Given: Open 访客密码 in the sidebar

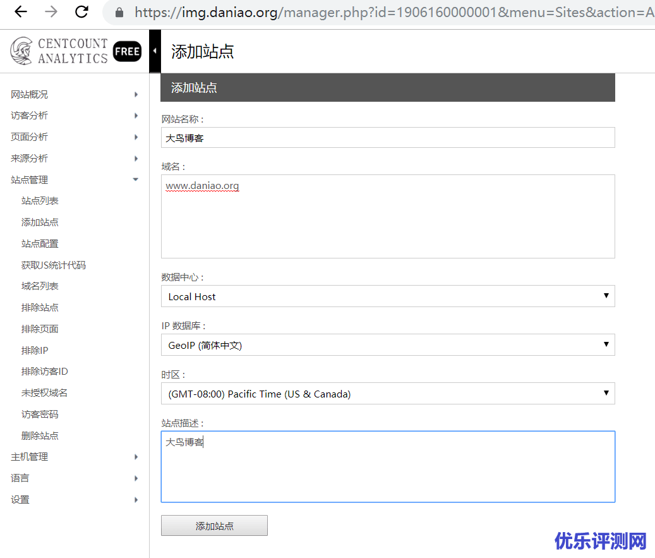Looking at the screenshot, I should point(40,414).
